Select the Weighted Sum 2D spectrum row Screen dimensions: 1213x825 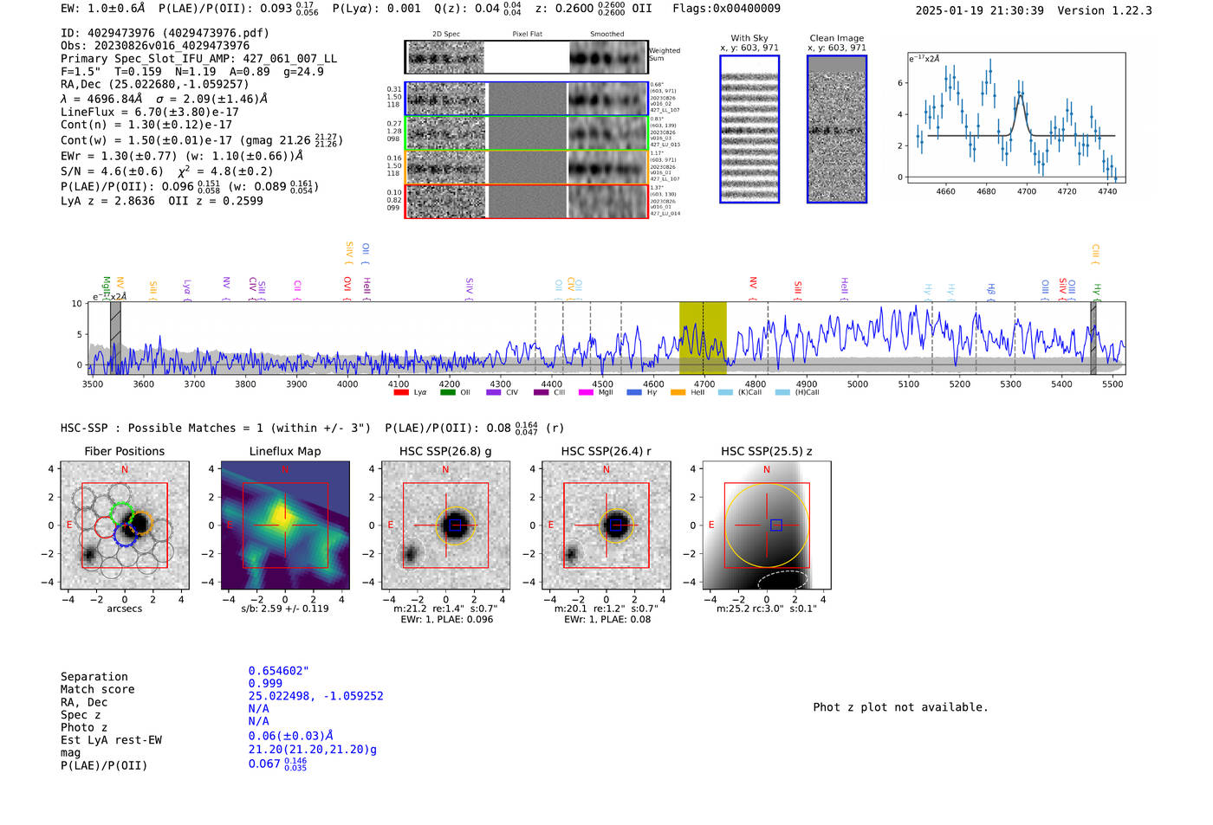(526, 57)
